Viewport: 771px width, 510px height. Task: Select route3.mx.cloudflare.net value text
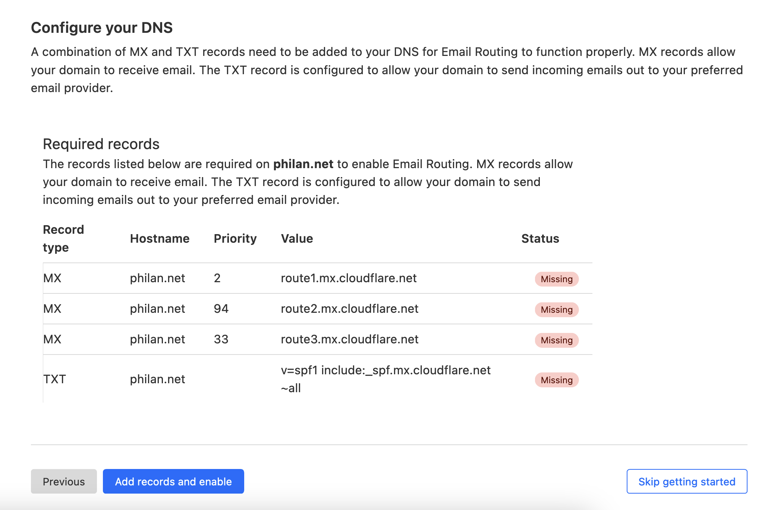click(x=349, y=339)
